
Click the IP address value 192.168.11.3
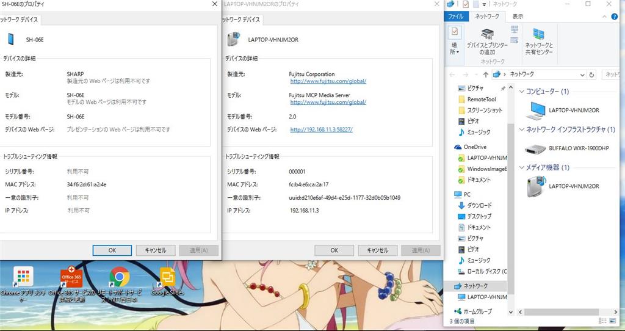point(304,211)
